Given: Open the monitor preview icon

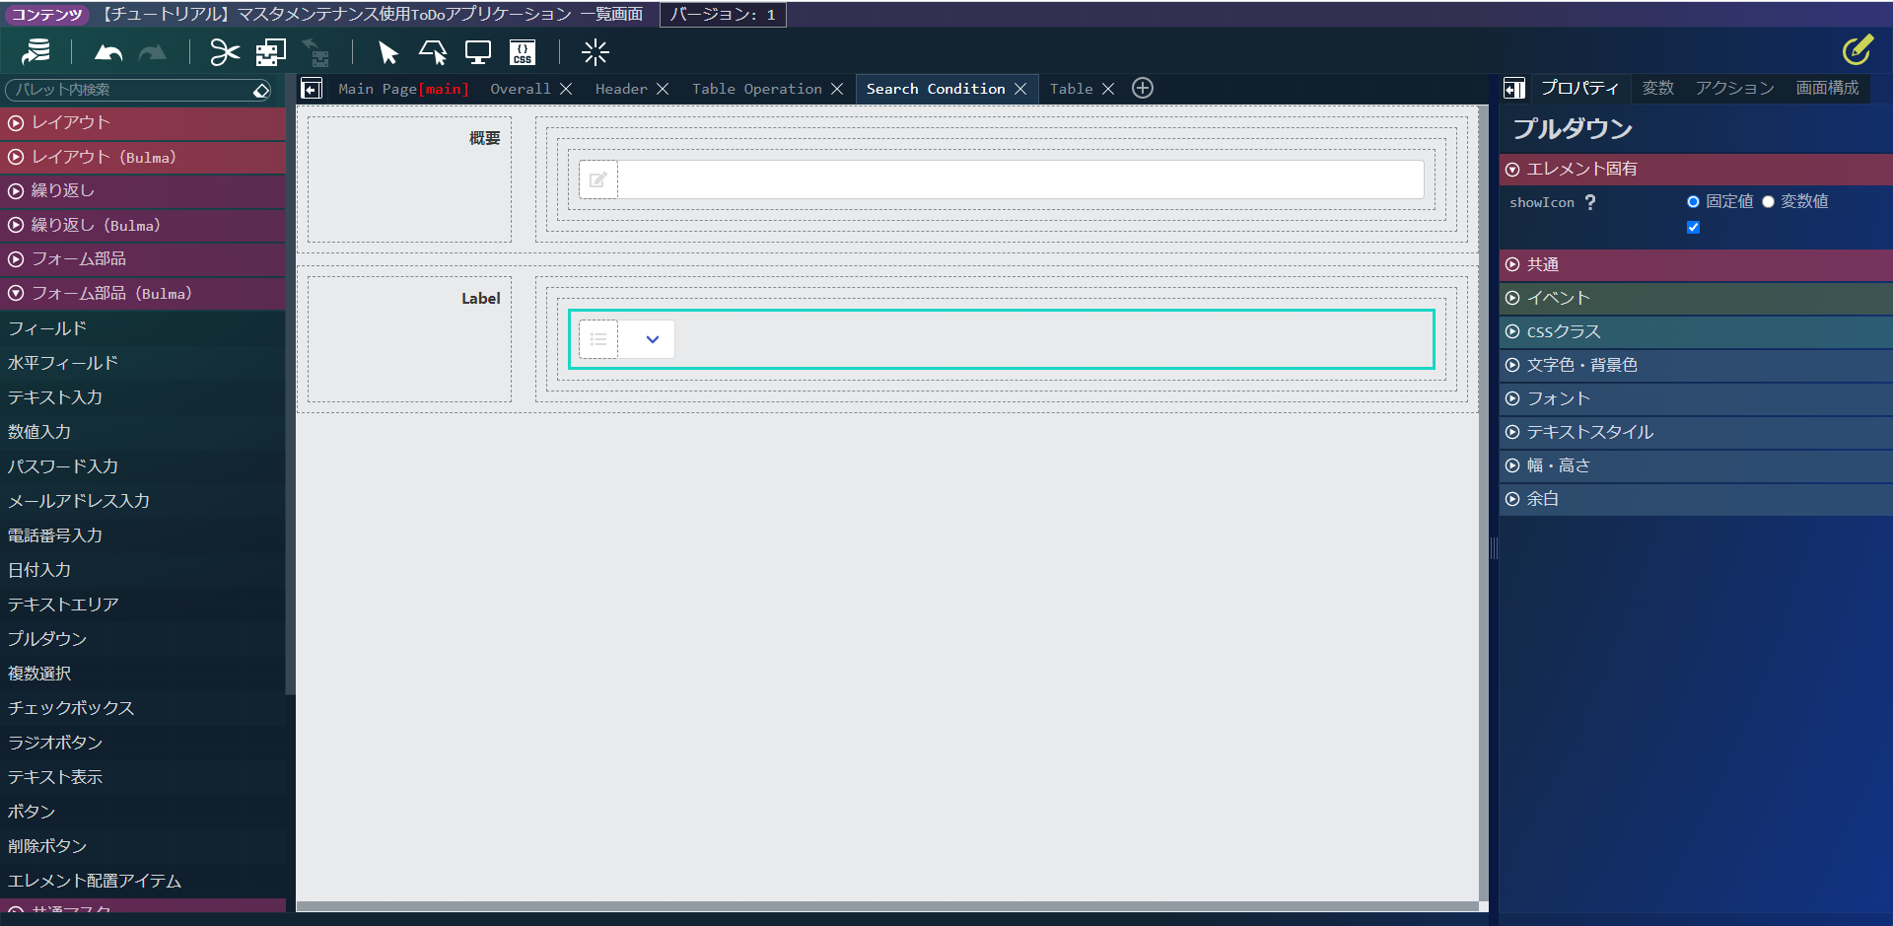Looking at the screenshot, I should [478, 52].
